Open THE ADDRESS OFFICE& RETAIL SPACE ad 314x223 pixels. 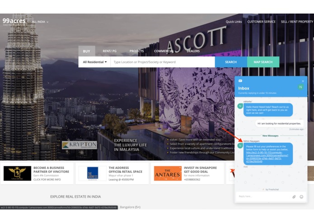coord(126,170)
